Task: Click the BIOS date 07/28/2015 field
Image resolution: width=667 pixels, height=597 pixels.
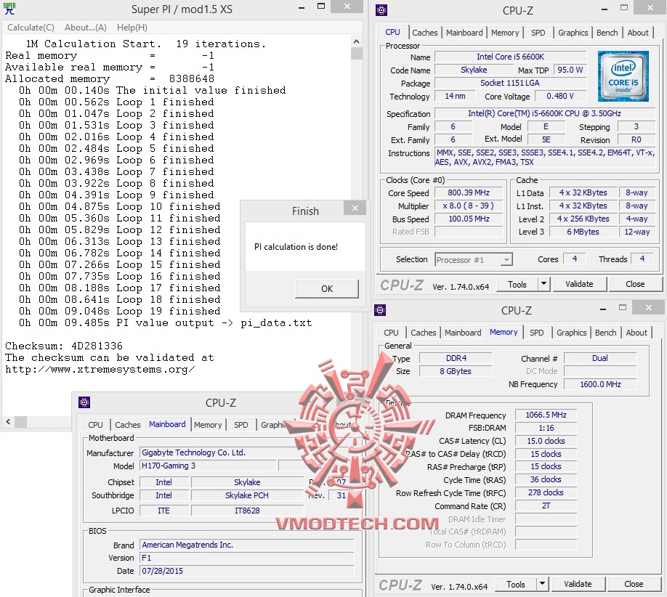Action: [x=247, y=571]
